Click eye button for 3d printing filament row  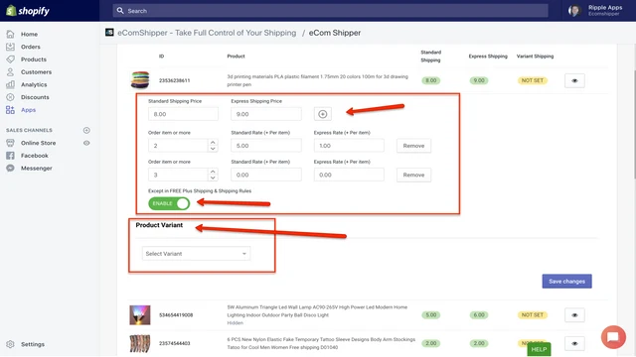(574, 80)
